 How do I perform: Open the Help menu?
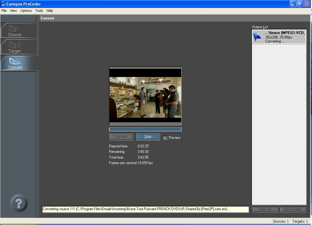[x=50, y=11]
